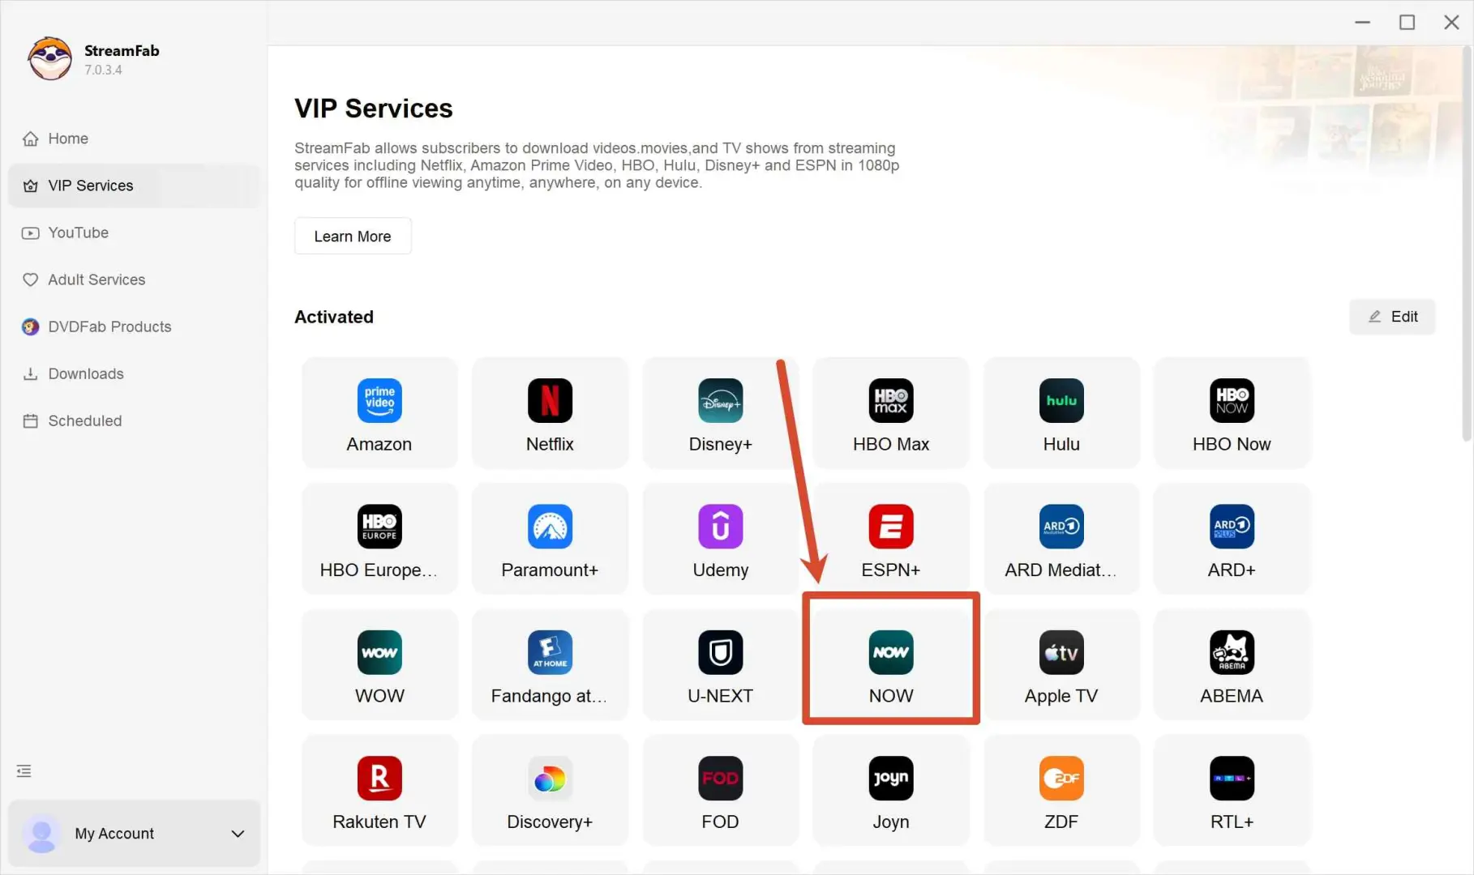Image resolution: width=1474 pixels, height=875 pixels.
Task: Open the HBO Europe service tile
Action: point(379,539)
